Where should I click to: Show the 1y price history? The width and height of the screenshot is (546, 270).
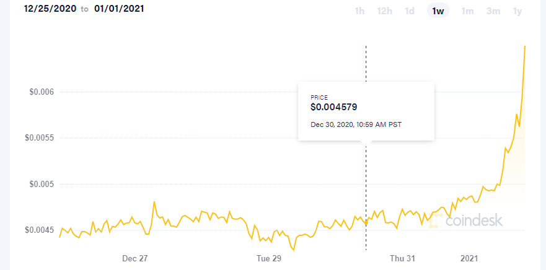[517, 11]
